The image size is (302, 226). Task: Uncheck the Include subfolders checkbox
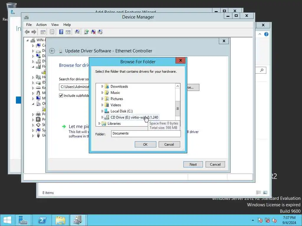point(61,96)
